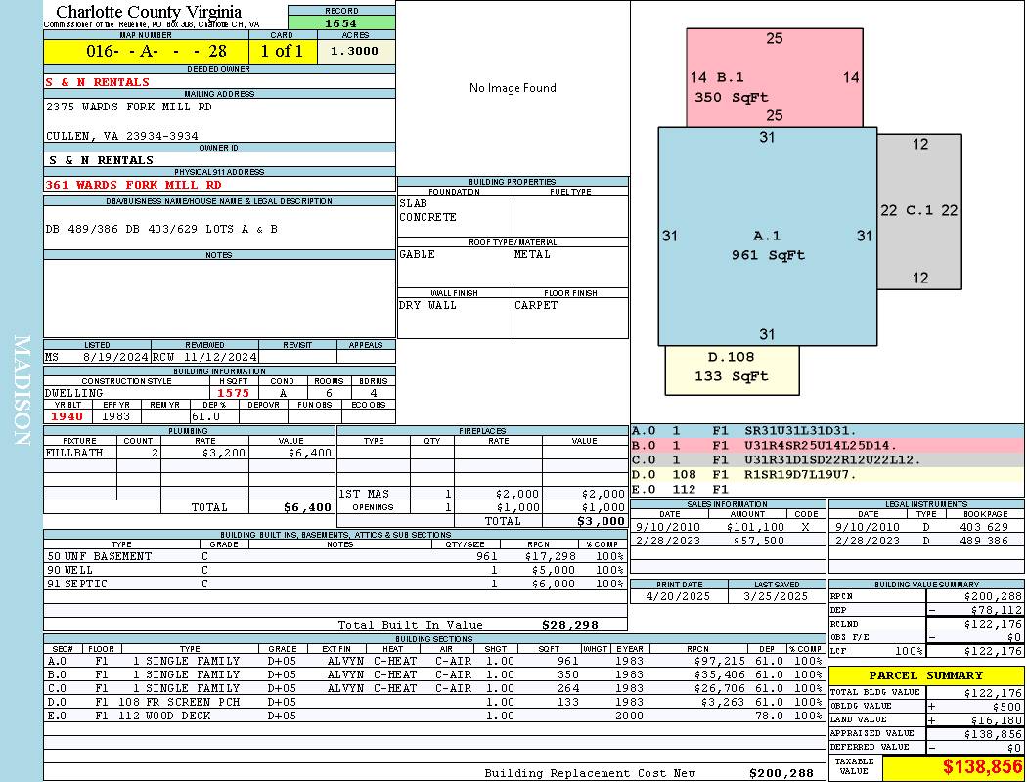The image size is (1027, 782).
Task: Click legal instrument book/page 489 386
Action: click(984, 541)
